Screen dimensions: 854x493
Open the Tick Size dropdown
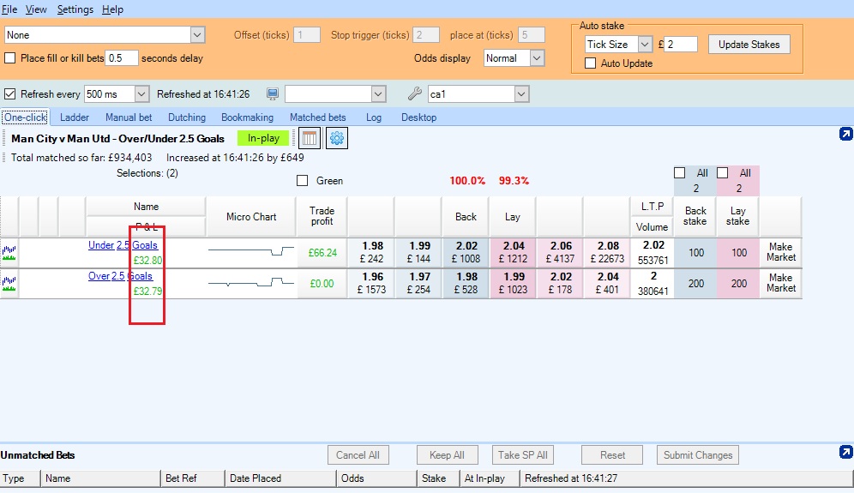(x=645, y=44)
